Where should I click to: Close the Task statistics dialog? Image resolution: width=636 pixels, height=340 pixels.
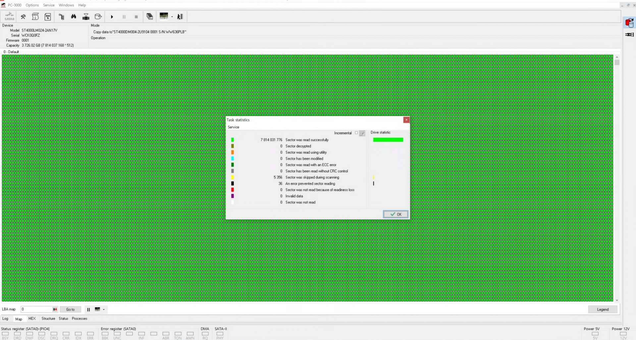[406, 120]
